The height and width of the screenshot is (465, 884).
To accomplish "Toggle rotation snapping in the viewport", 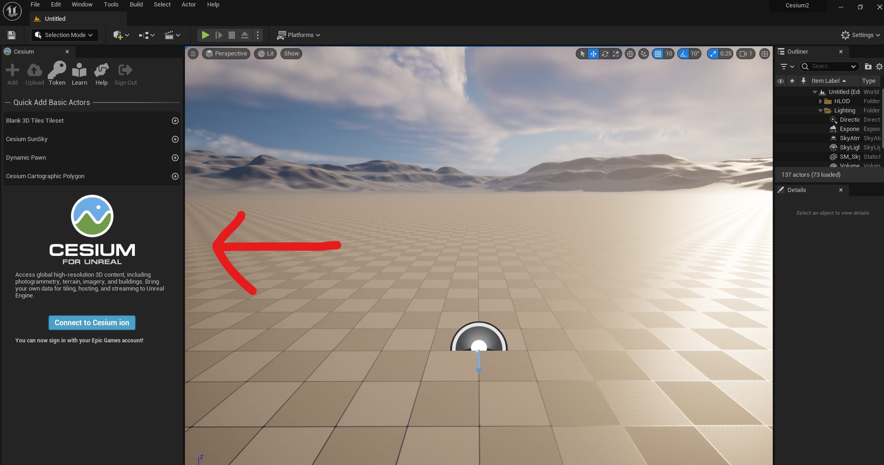I will (684, 54).
